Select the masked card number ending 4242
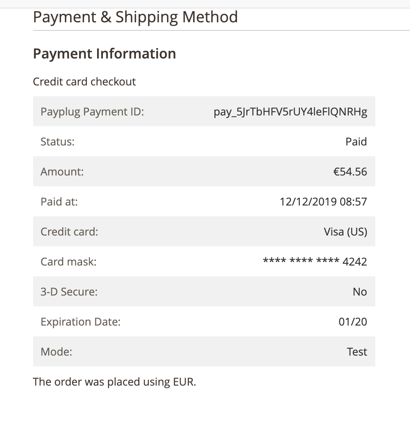 315,262
